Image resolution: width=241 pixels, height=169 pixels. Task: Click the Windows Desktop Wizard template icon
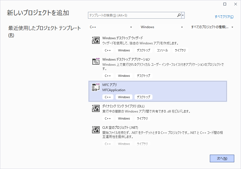[96, 40]
